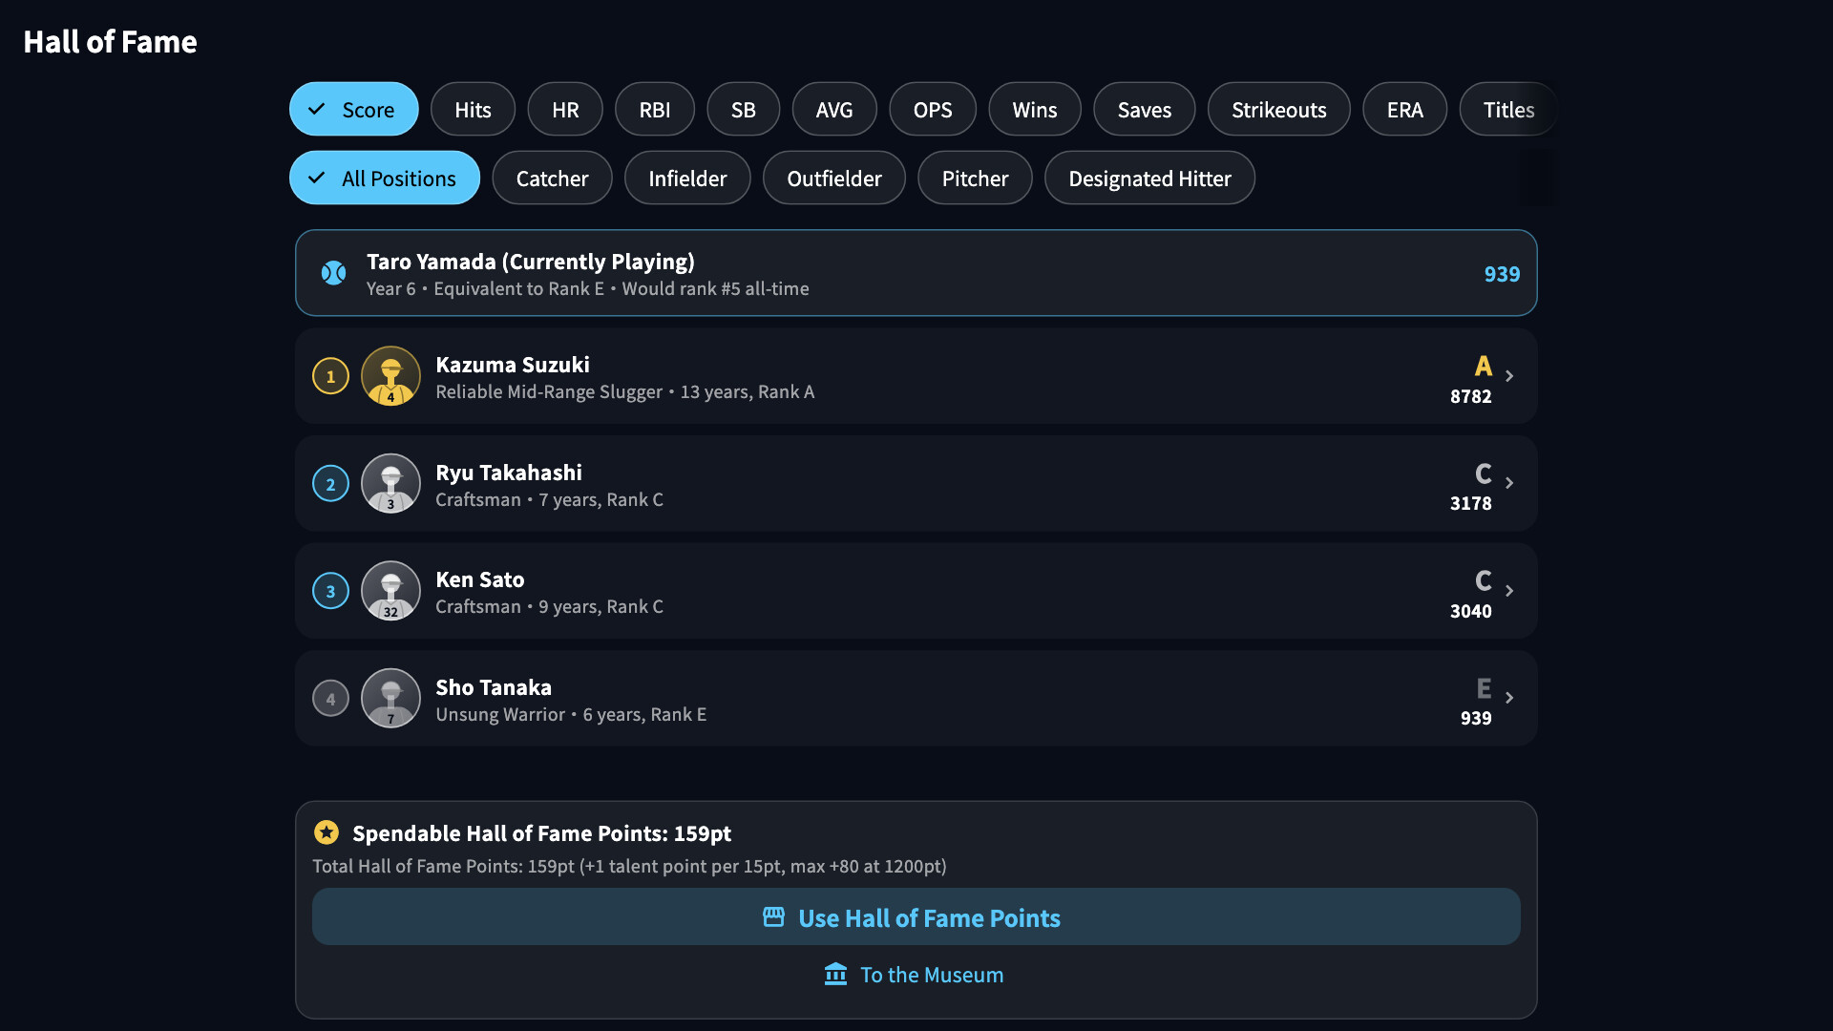Sort the list by SB
Image resolution: width=1833 pixels, height=1031 pixels.
[743, 110]
